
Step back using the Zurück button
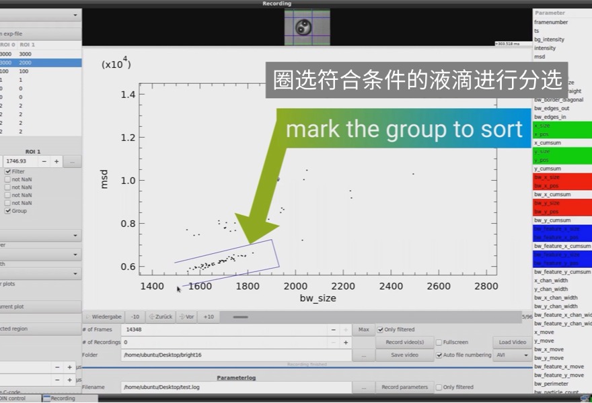pos(161,316)
